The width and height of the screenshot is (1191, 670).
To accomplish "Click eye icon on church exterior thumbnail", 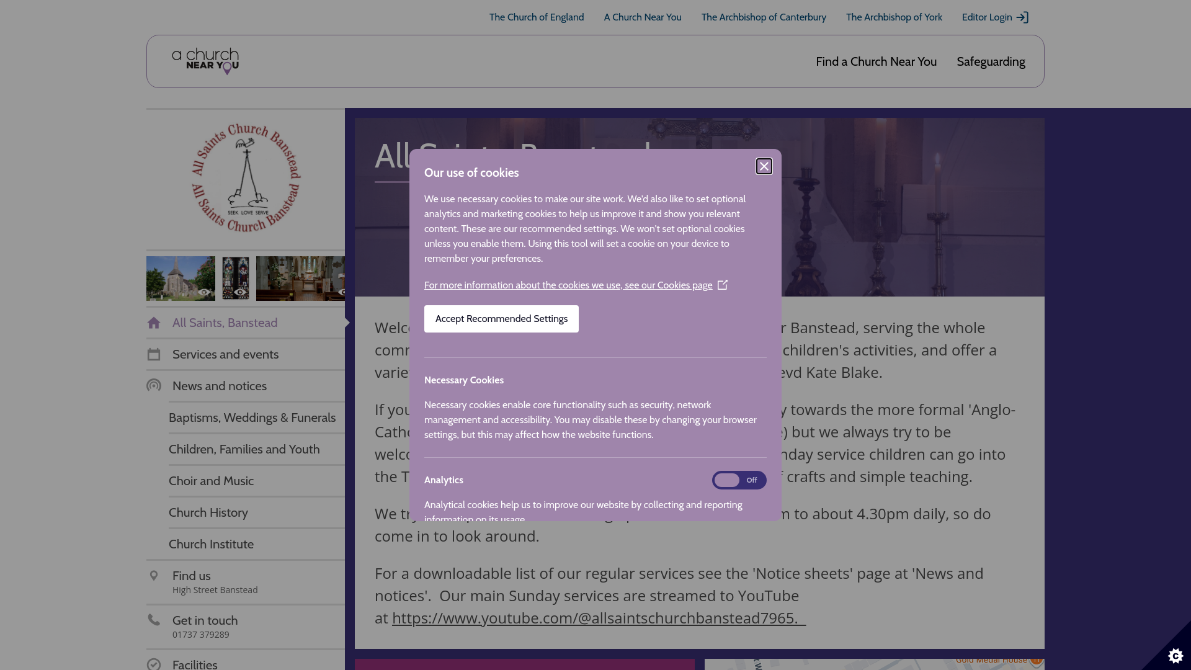I will click(x=203, y=292).
